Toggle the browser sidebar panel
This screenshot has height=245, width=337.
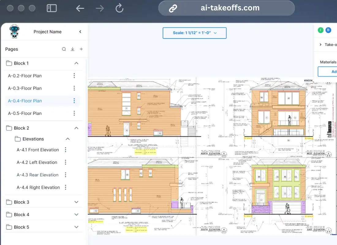pyautogui.click(x=52, y=8)
